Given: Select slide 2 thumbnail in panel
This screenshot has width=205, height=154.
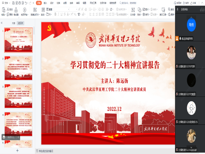Looking at the screenshot, I should coord(18,68).
